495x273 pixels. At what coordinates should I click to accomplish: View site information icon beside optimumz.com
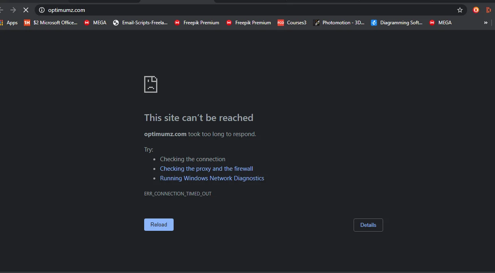pos(41,10)
